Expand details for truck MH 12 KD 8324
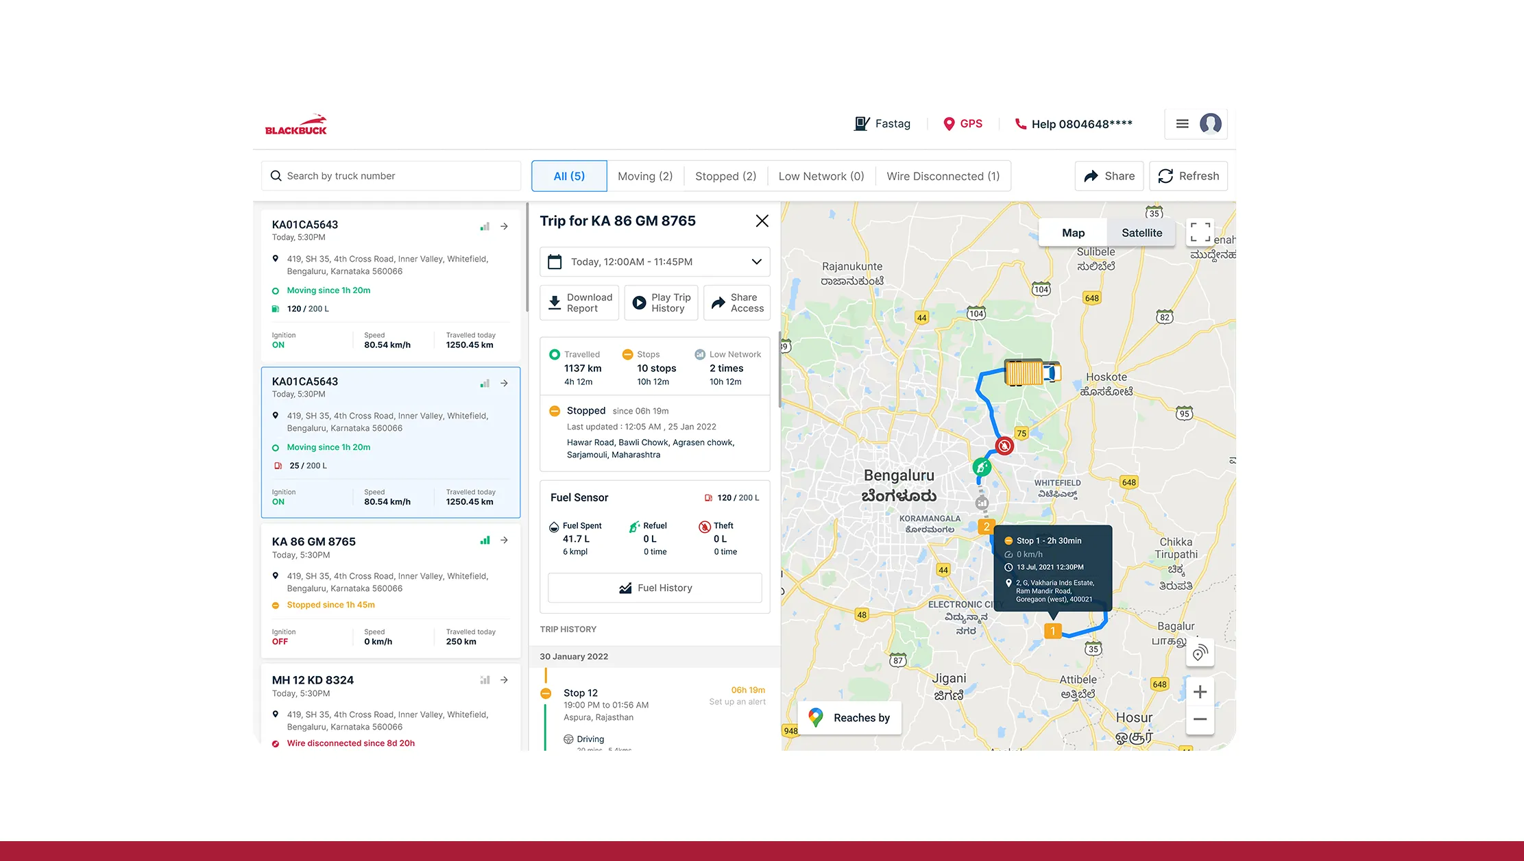The height and width of the screenshot is (861, 1524). tap(504, 679)
